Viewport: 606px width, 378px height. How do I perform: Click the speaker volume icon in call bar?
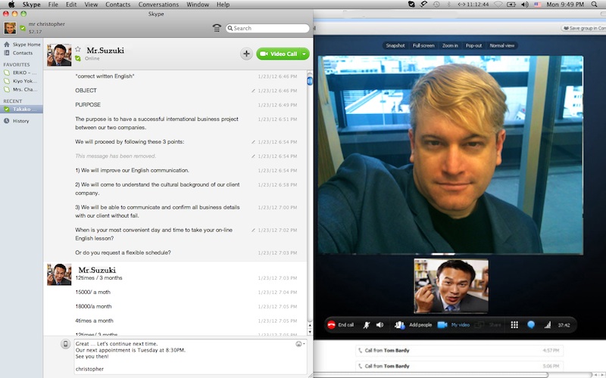[380, 325]
